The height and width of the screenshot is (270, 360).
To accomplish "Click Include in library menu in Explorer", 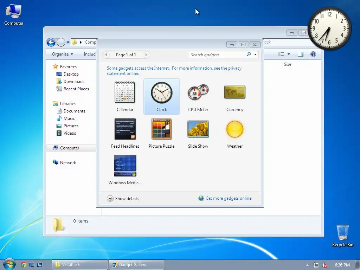I will (x=90, y=54).
